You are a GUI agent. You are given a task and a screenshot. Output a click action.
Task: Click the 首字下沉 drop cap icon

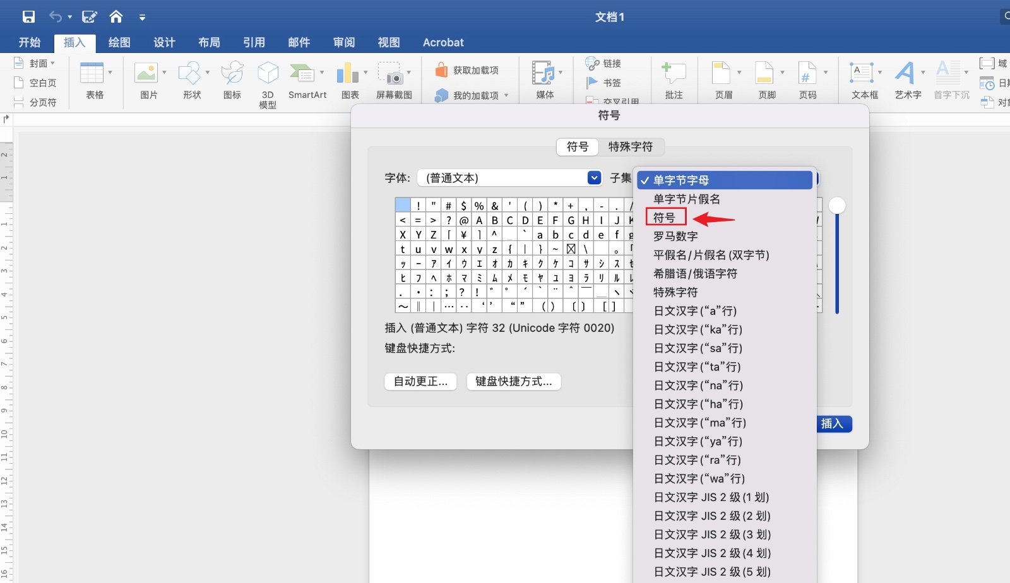pyautogui.click(x=948, y=73)
